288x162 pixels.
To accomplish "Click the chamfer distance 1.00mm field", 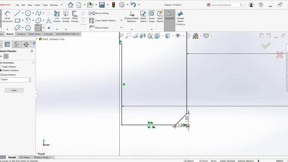I will point(14,80).
